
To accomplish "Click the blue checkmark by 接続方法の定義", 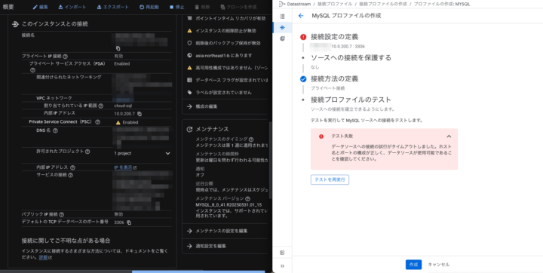I will [x=303, y=79].
